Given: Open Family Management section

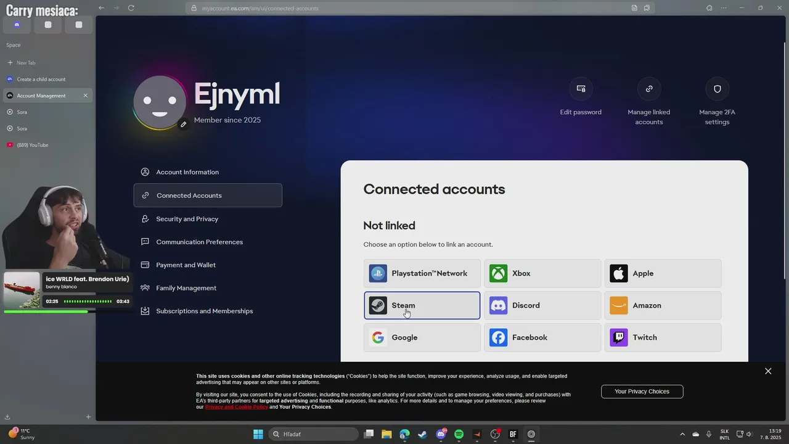Looking at the screenshot, I should 208,288.
